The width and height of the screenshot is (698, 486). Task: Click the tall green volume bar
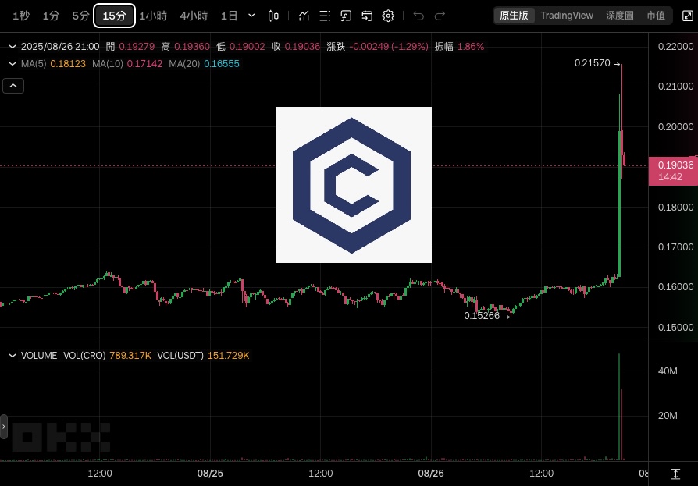(x=619, y=407)
